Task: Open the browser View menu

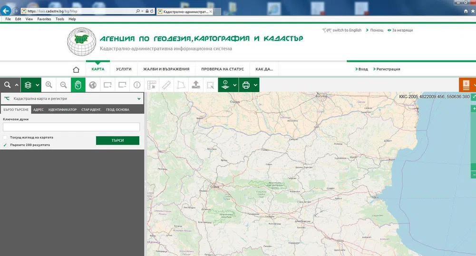Action: (x=29, y=19)
